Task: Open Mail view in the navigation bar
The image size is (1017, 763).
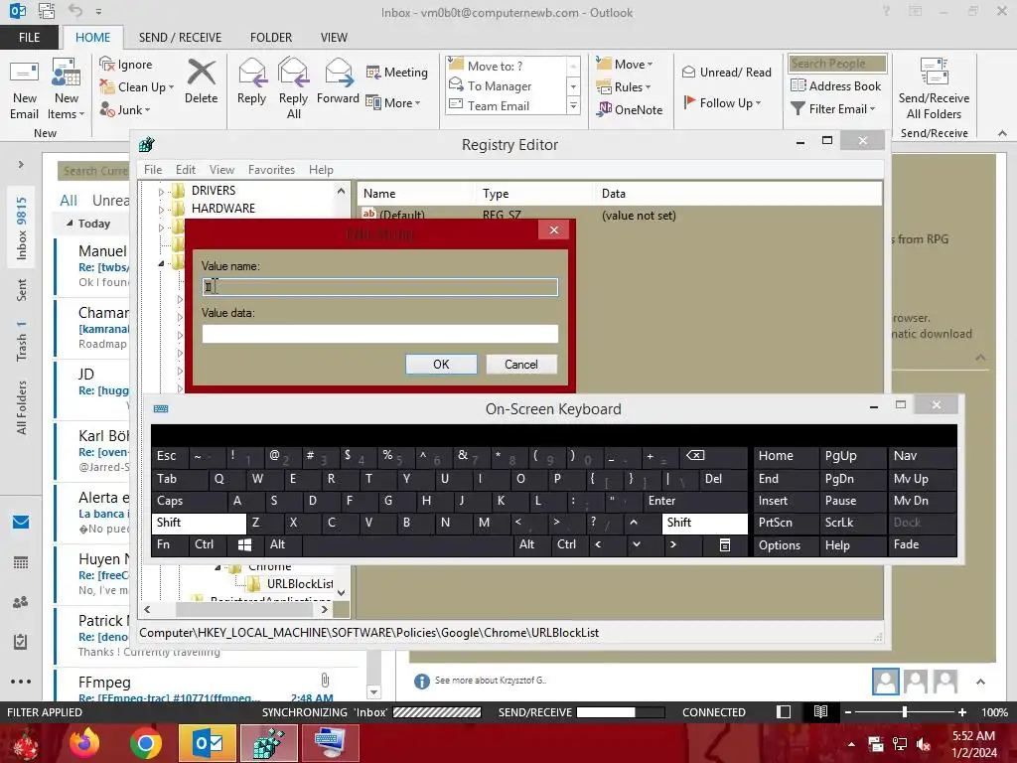Action: tap(21, 522)
